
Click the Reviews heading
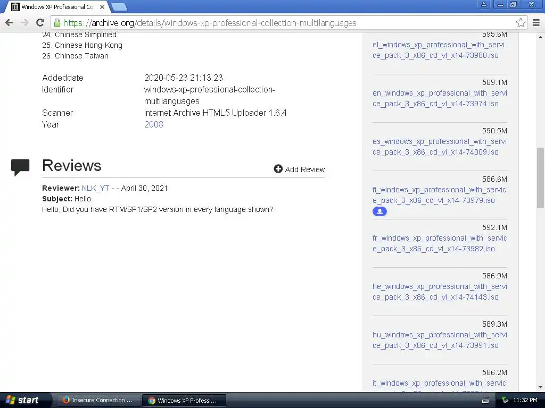point(72,166)
